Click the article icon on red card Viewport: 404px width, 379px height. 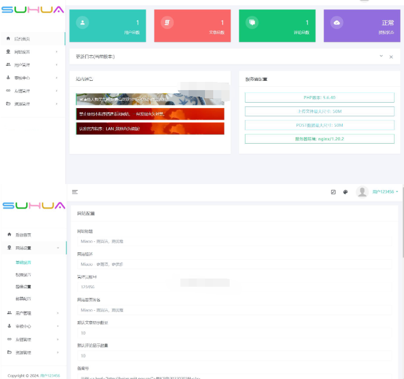(x=167, y=22)
